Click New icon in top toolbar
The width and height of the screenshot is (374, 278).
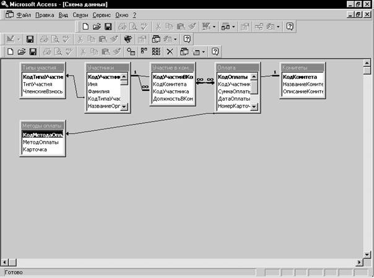tap(85, 27)
